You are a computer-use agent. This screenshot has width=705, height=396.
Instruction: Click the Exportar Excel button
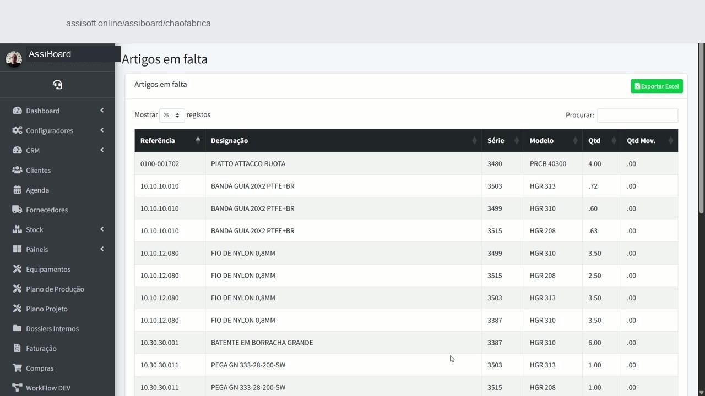pos(657,86)
